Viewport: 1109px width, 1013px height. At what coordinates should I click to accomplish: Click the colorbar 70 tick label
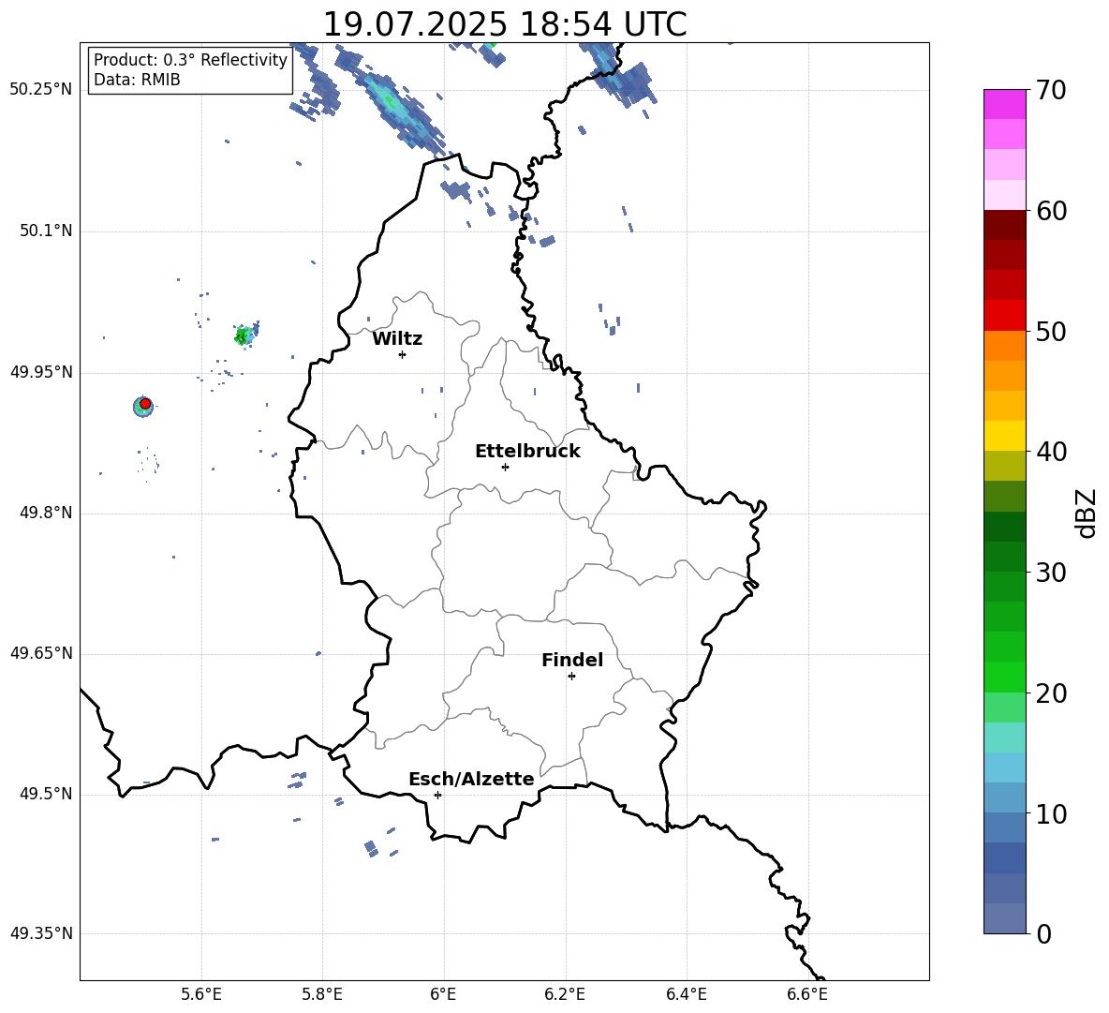click(x=1051, y=90)
